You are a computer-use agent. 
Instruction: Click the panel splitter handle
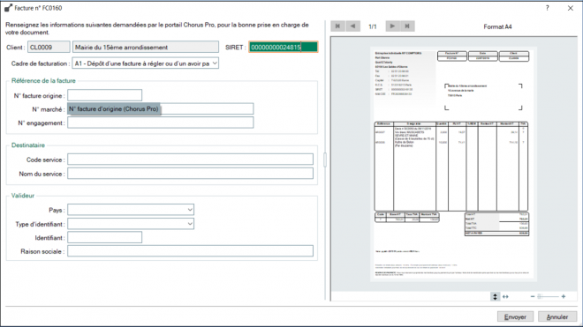[x=325, y=160]
